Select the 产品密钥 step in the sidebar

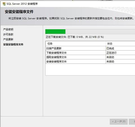tap(8, 29)
